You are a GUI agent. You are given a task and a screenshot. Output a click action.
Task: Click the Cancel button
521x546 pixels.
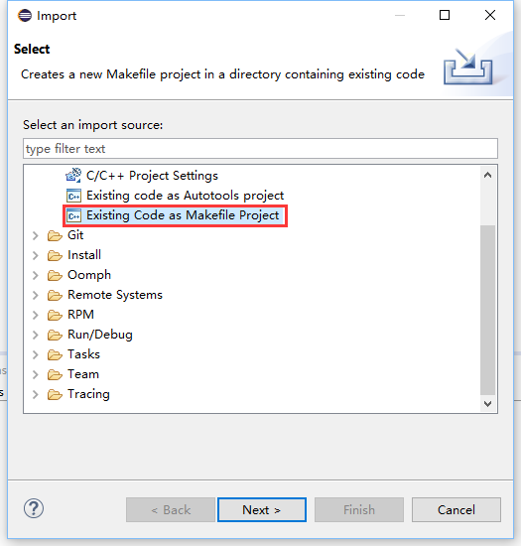point(456,510)
